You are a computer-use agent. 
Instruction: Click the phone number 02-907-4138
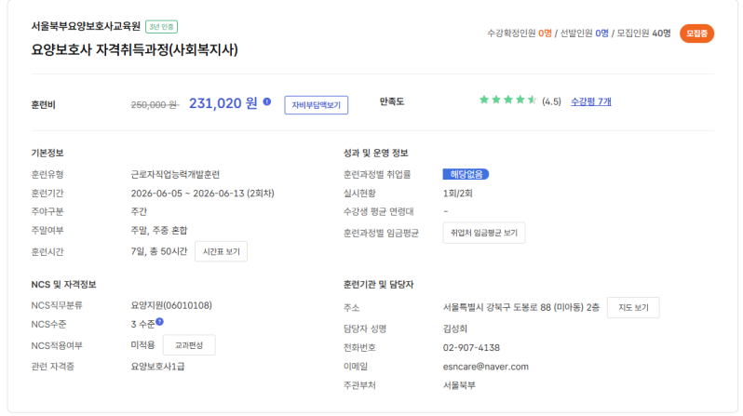(477, 347)
